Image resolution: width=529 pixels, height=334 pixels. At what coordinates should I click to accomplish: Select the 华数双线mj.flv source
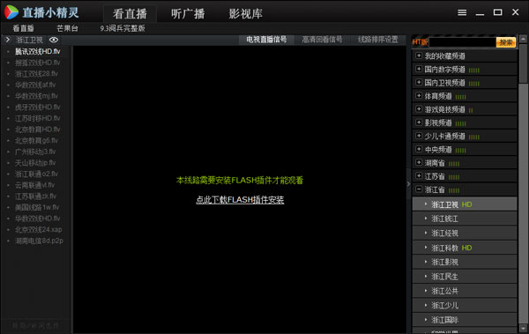point(36,96)
